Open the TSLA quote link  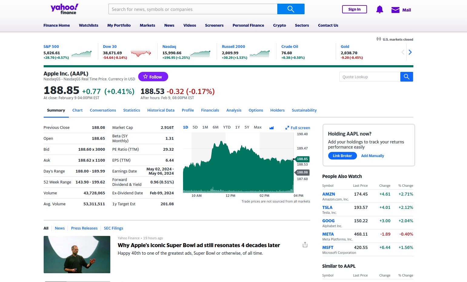tap(327, 207)
